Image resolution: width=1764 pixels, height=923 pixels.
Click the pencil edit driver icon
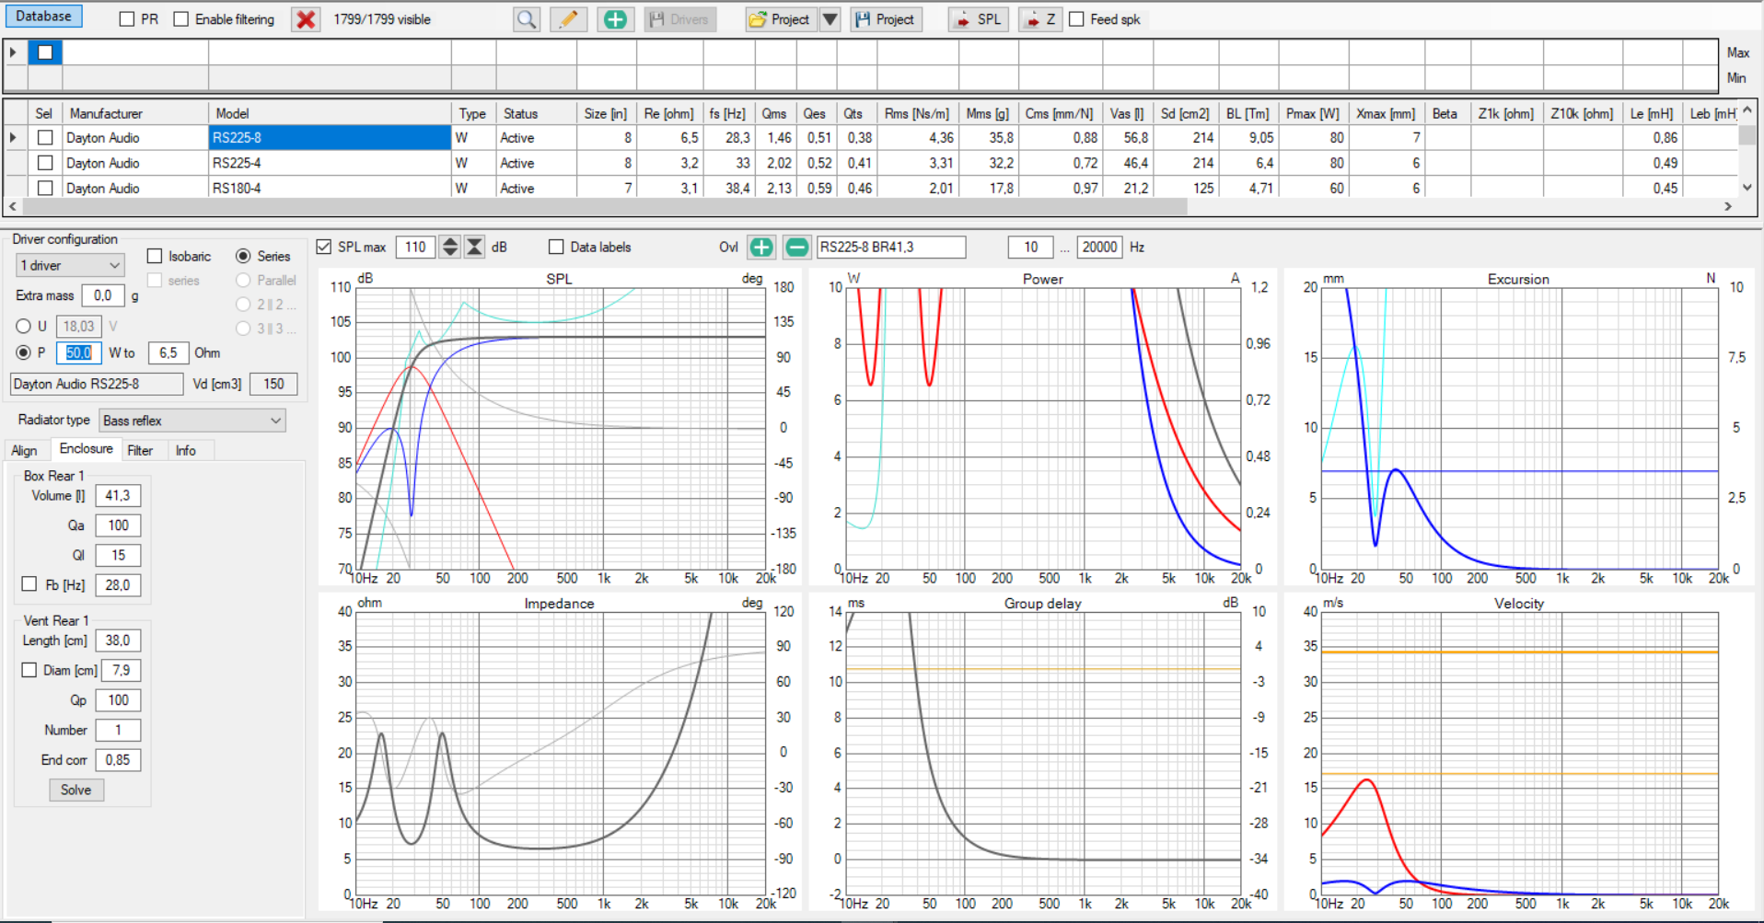[x=569, y=19]
